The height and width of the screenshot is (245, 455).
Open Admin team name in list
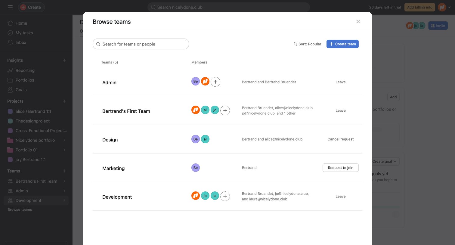point(109,82)
